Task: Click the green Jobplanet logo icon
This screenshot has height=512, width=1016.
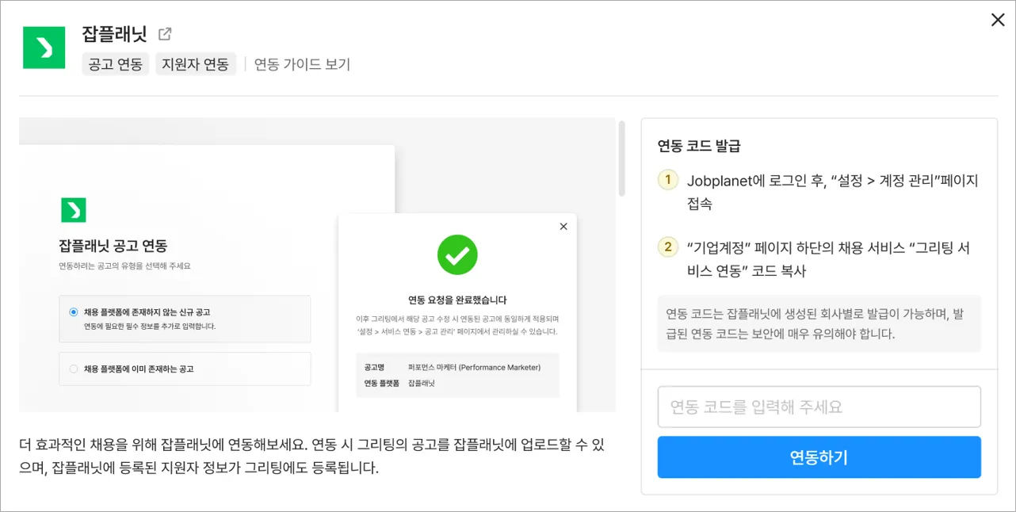Action: [44, 48]
